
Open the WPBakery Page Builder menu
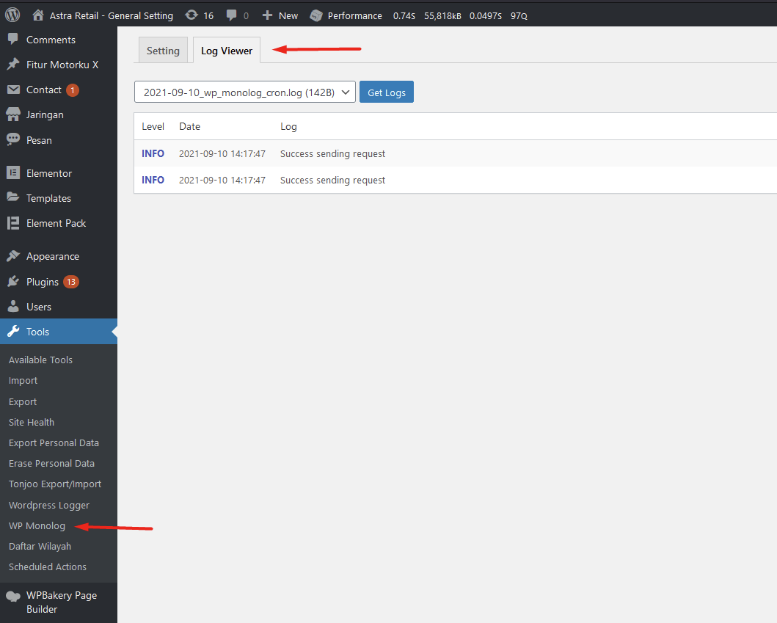(62, 602)
